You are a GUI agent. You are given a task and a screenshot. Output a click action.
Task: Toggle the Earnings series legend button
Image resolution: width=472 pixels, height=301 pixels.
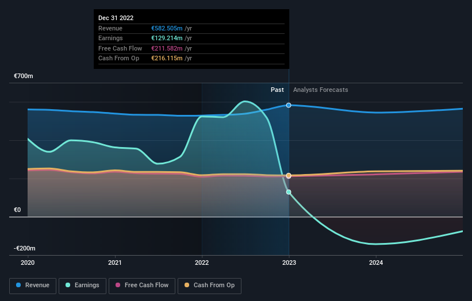click(82, 285)
